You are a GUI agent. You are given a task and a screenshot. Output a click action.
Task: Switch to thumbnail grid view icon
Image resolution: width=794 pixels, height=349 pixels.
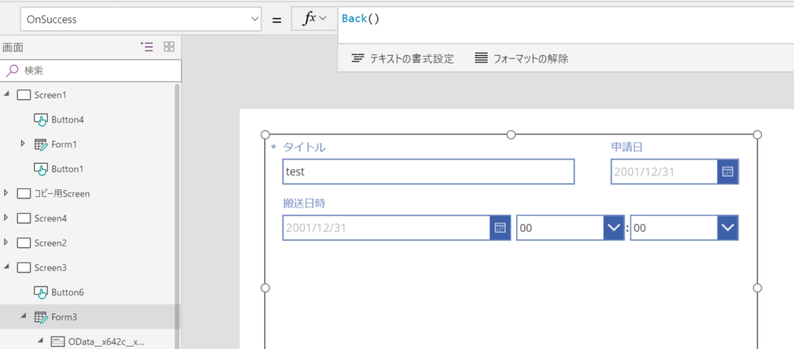coord(169,47)
